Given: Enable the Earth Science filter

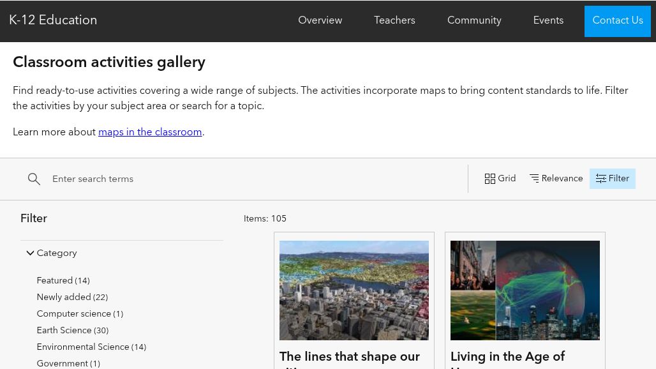Looking at the screenshot, I should coord(72,331).
